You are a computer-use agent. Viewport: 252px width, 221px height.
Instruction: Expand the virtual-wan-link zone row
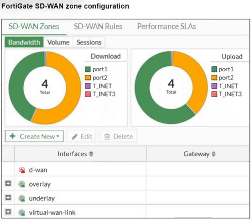[8, 212]
